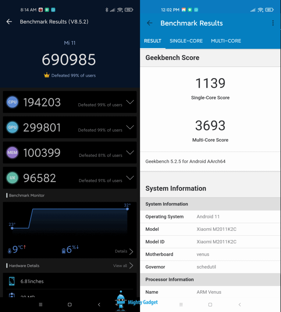Tap the phone screen size icon
This screenshot has width=281, height=312.
[12, 281]
